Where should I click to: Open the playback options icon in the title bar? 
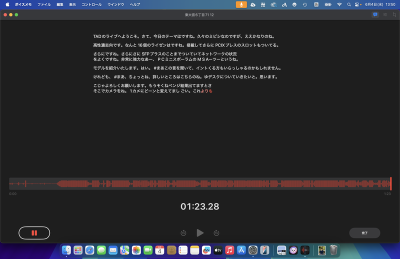pos(385,15)
